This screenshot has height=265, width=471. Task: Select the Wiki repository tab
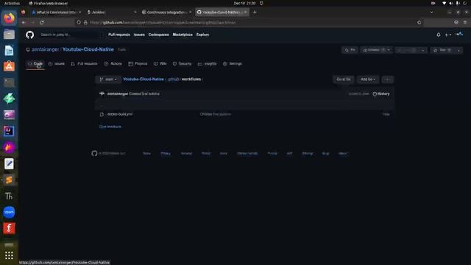point(160,64)
